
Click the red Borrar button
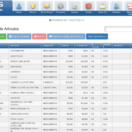[39, 36]
